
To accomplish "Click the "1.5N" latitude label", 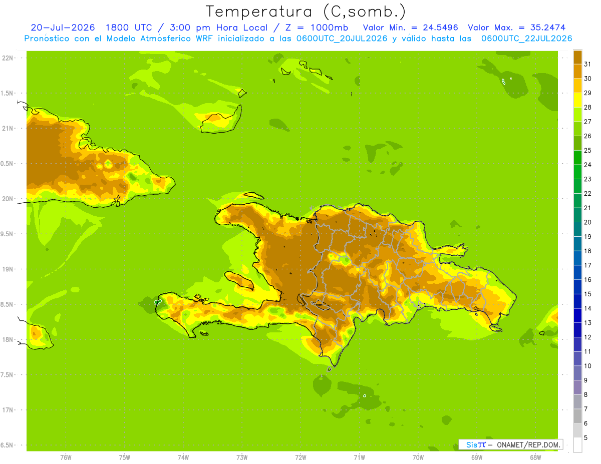I will [x=8, y=94].
